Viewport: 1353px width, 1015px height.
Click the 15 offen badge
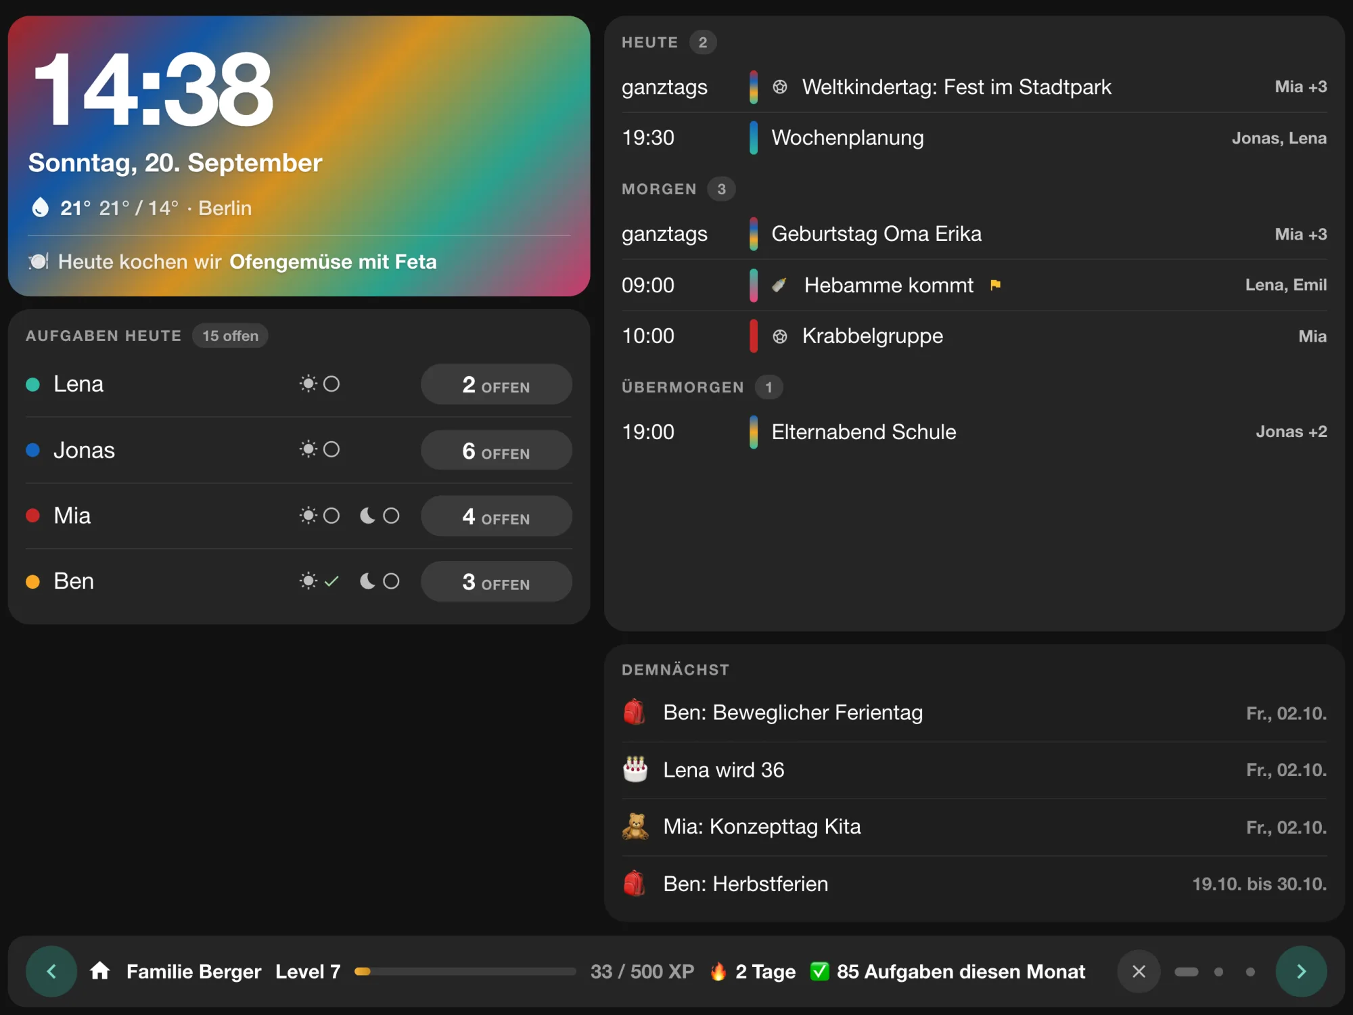coord(230,336)
